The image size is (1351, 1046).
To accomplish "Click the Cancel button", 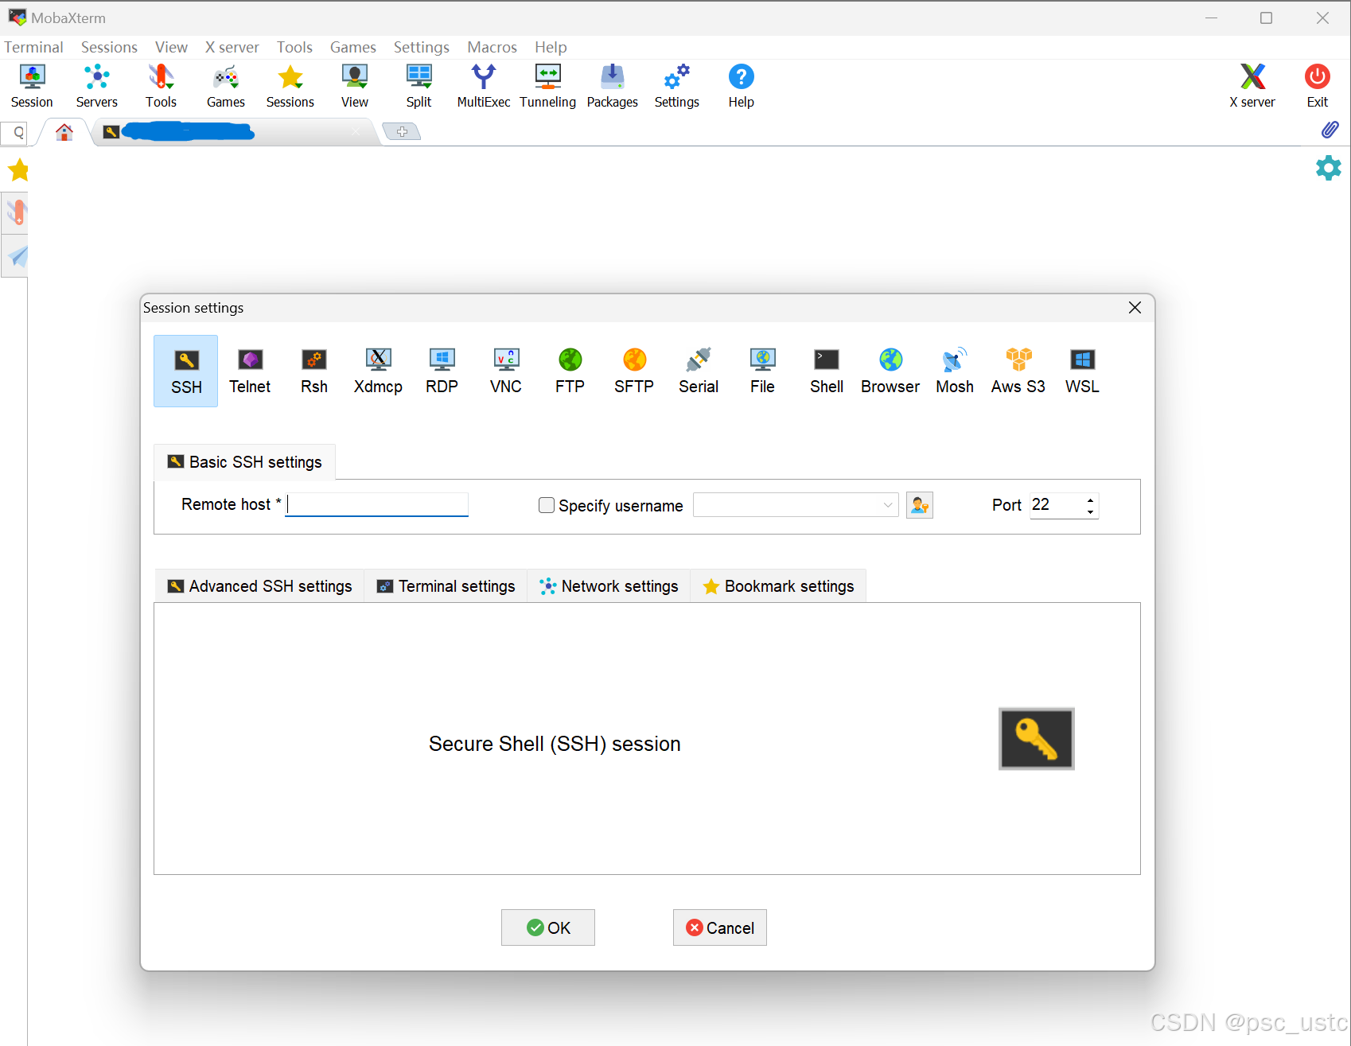I will pyautogui.click(x=720, y=927).
